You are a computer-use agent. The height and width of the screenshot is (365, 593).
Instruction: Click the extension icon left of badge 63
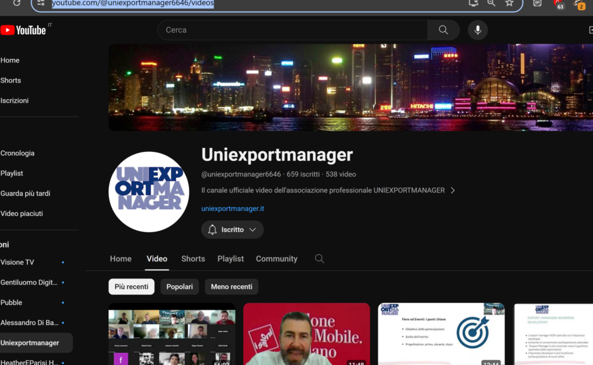[x=537, y=3]
